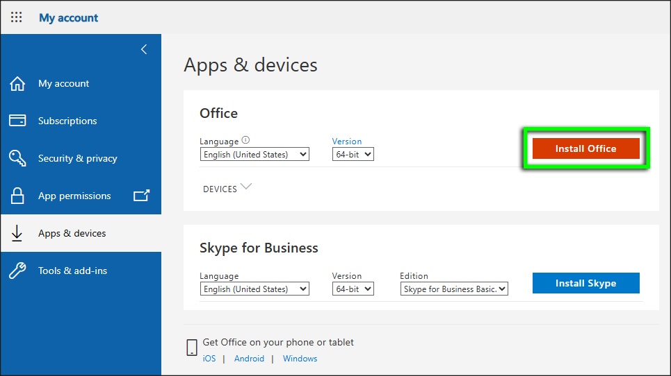Open the Skype for Business Edition dropdown
The height and width of the screenshot is (376, 671).
click(454, 289)
